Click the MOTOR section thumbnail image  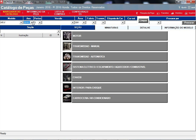pos(67,36)
